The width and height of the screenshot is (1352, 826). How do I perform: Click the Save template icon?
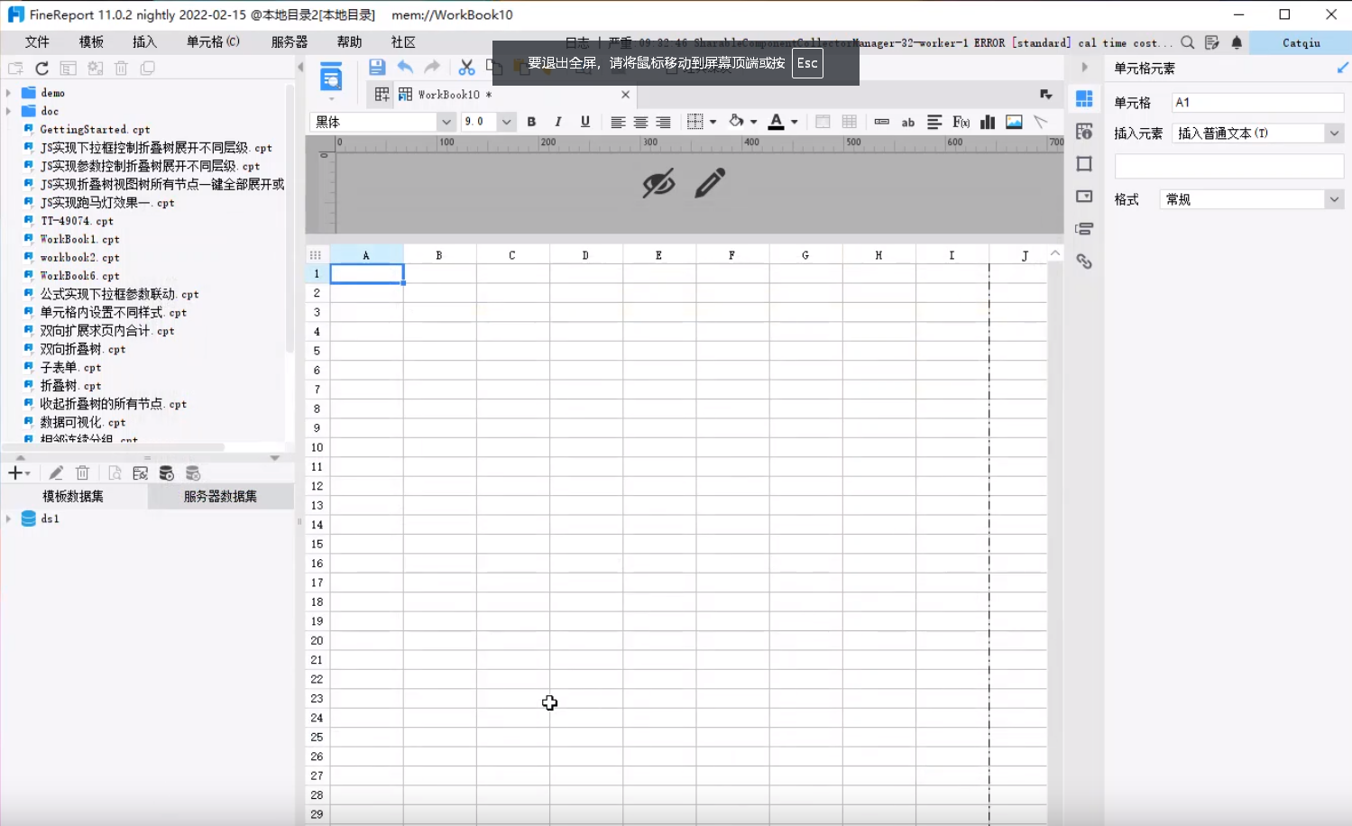click(x=377, y=67)
